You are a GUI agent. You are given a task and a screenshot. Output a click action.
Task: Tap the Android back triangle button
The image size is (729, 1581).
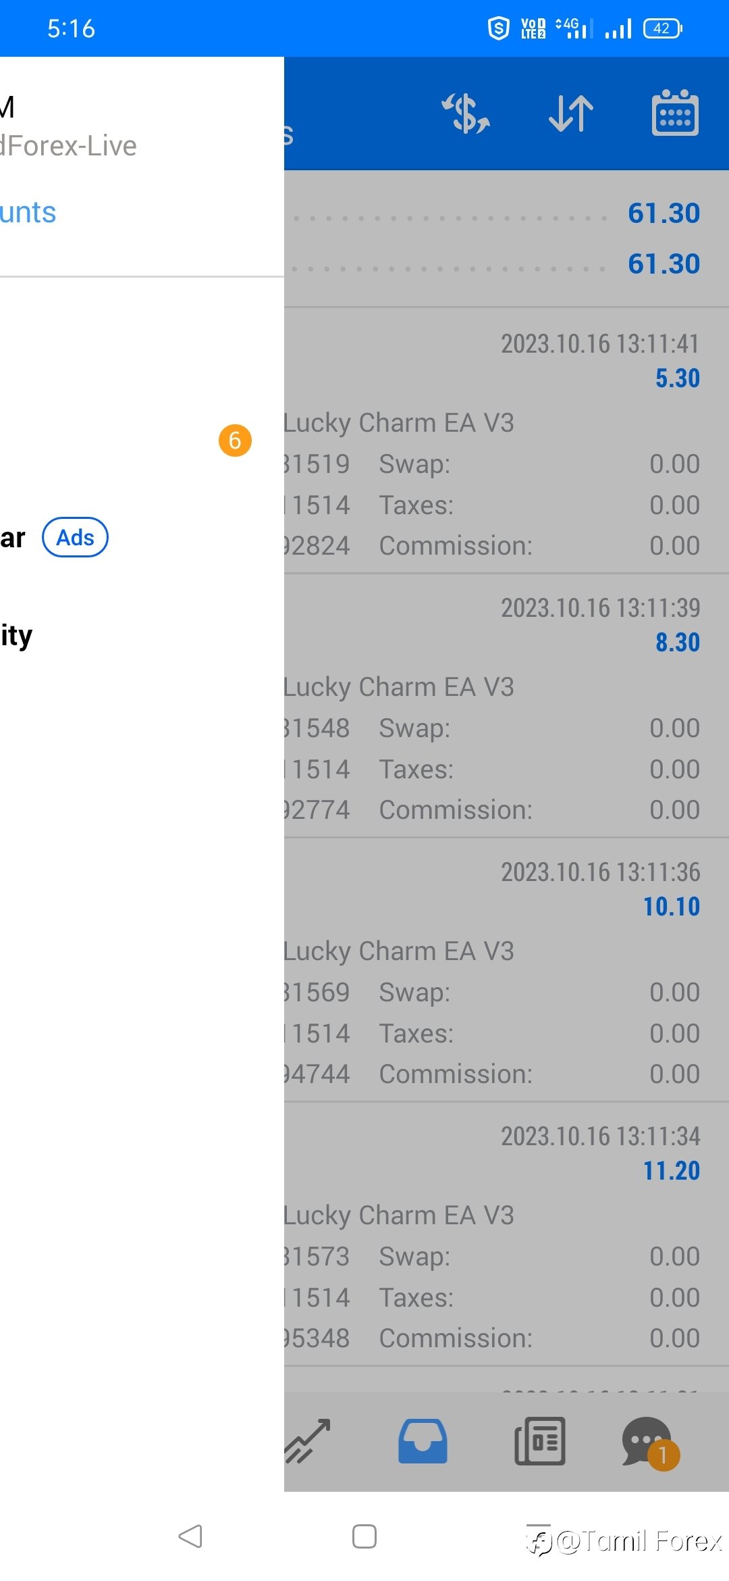(190, 1536)
